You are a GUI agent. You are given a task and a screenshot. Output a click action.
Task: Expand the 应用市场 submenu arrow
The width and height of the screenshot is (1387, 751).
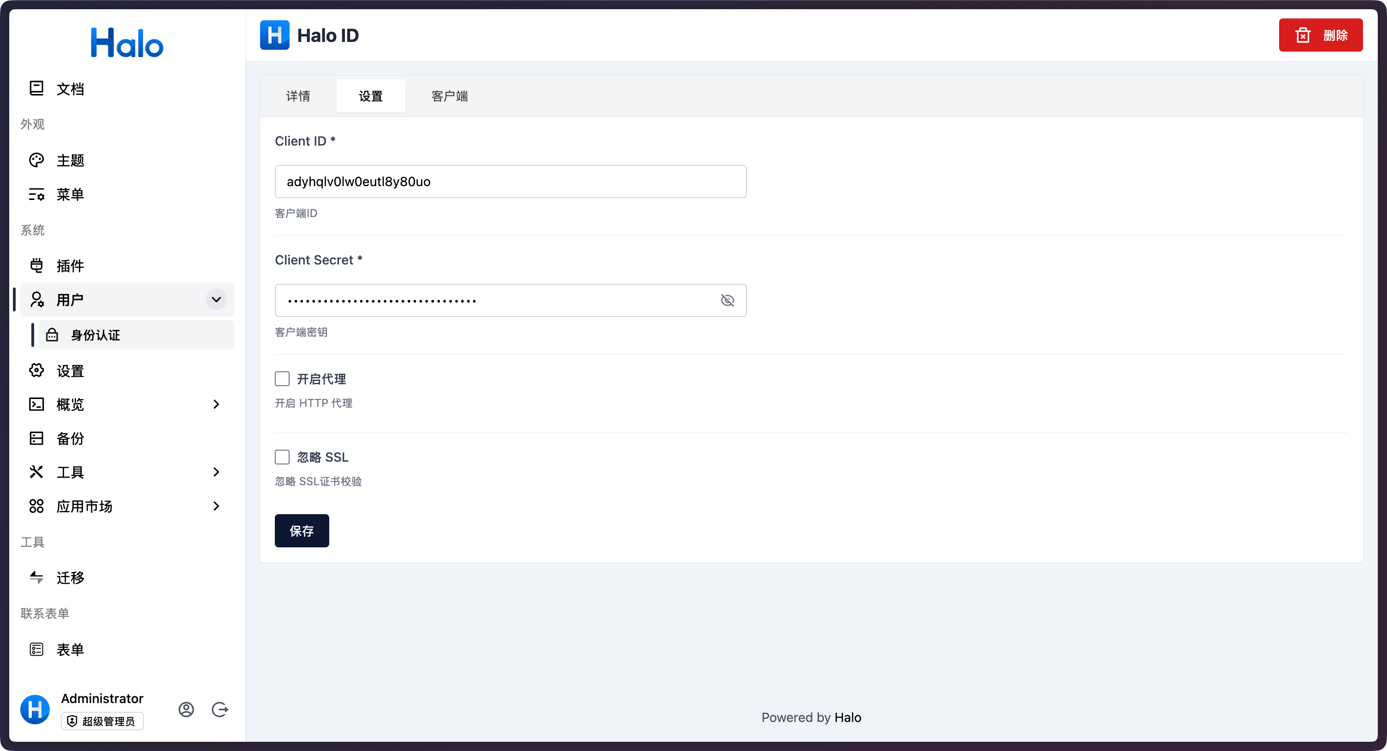[216, 506]
